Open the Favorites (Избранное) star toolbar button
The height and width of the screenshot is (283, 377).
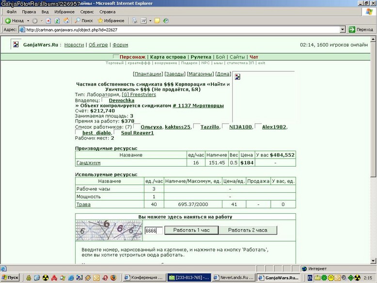[x=111, y=21]
